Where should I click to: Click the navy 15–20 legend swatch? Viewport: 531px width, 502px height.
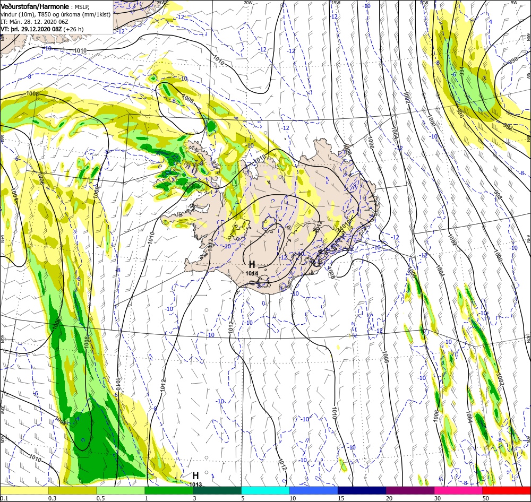[362, 490]
